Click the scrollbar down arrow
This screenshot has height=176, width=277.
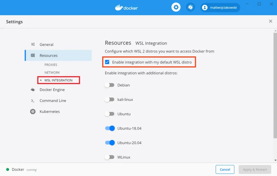point(275,160)
